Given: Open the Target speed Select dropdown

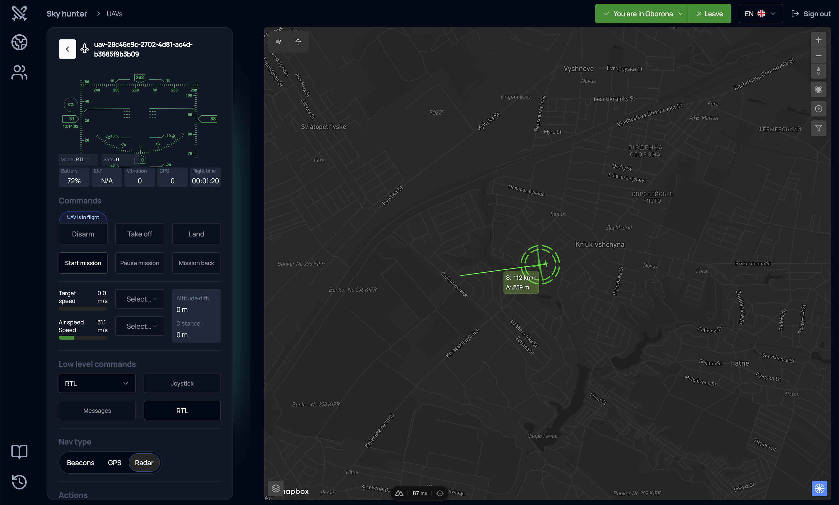Looking at the screenshot, I should click(140, 299).
